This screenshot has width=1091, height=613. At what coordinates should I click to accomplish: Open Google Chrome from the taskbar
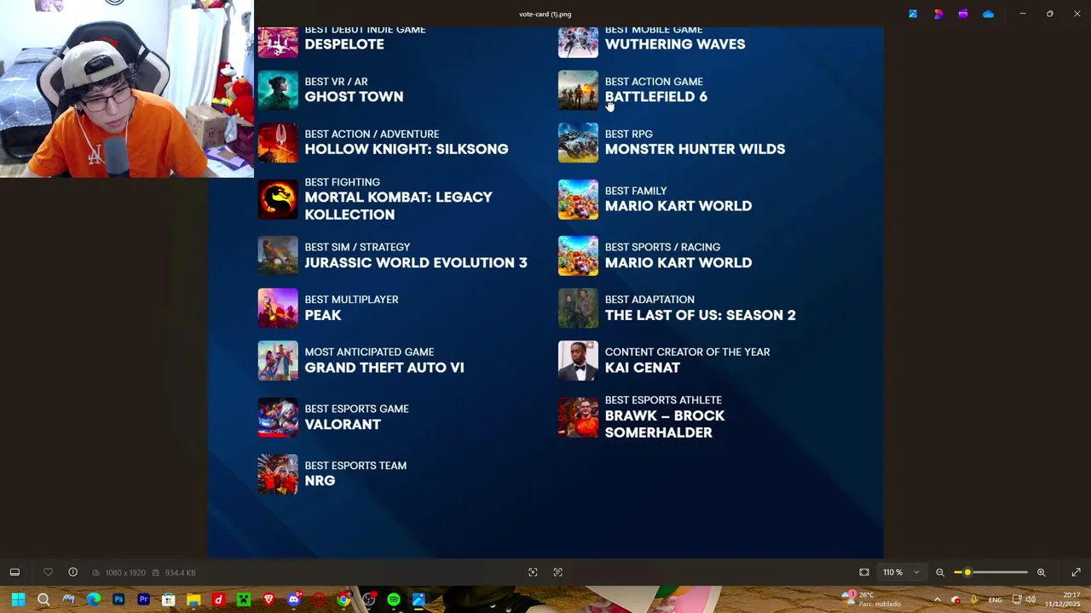[343, 599]
